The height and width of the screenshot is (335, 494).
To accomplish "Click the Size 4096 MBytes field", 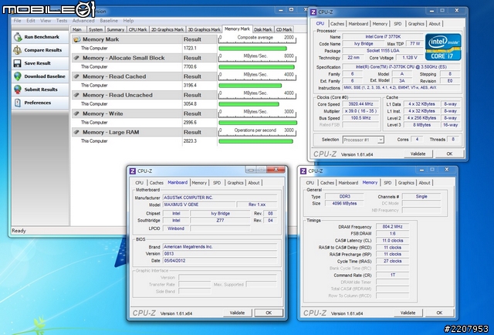I will click(x=344, y=204).
